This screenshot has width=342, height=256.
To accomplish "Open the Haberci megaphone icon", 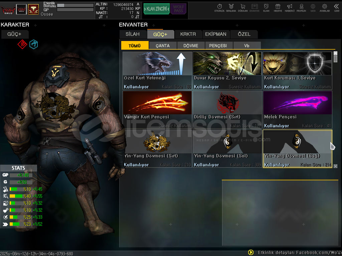I will 290,8.
